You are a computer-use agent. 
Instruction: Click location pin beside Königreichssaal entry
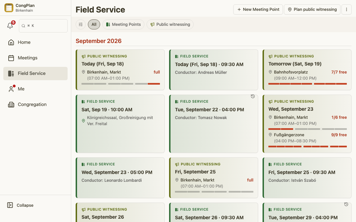[x=83, y=121]
